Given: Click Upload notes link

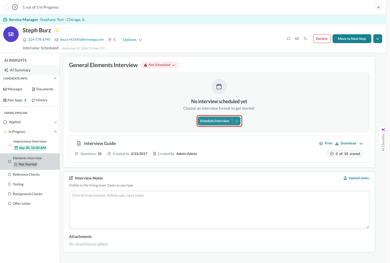Looking at the screenshot, I should click(356, 178).
